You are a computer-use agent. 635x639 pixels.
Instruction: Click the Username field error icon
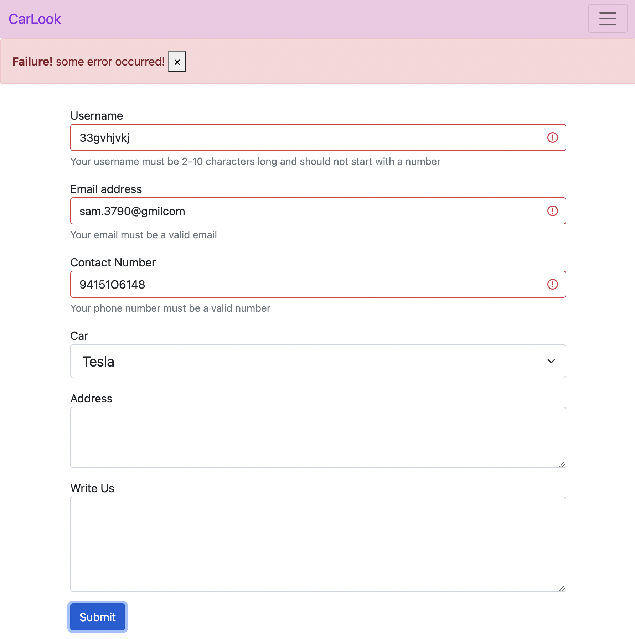click(x=553, y=137)
